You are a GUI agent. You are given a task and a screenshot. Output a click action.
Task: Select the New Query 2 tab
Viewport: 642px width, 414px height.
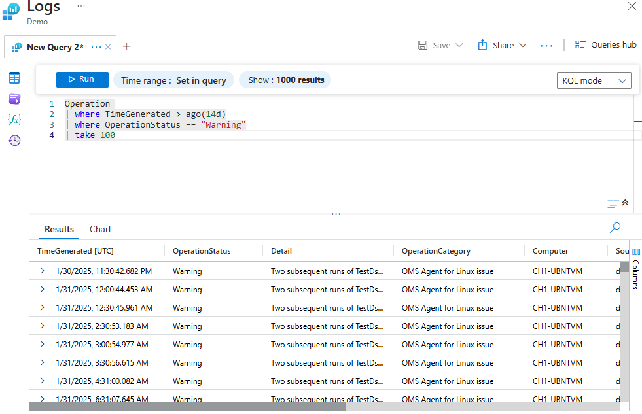coord(55,47)
